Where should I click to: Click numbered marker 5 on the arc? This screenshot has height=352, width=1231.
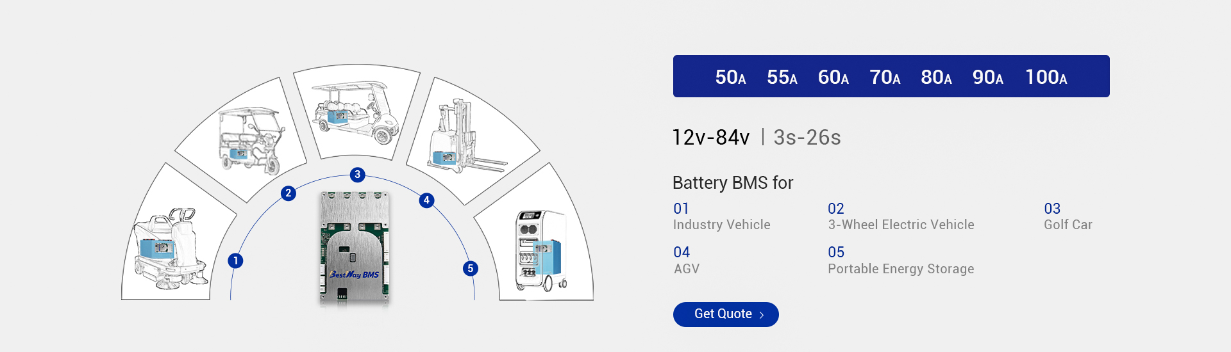(x=471, y=269)
